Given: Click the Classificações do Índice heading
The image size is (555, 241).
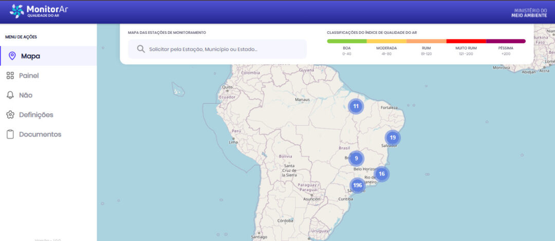Looking at the screenshot, I should pyautogui.click(x=372, y=32).
